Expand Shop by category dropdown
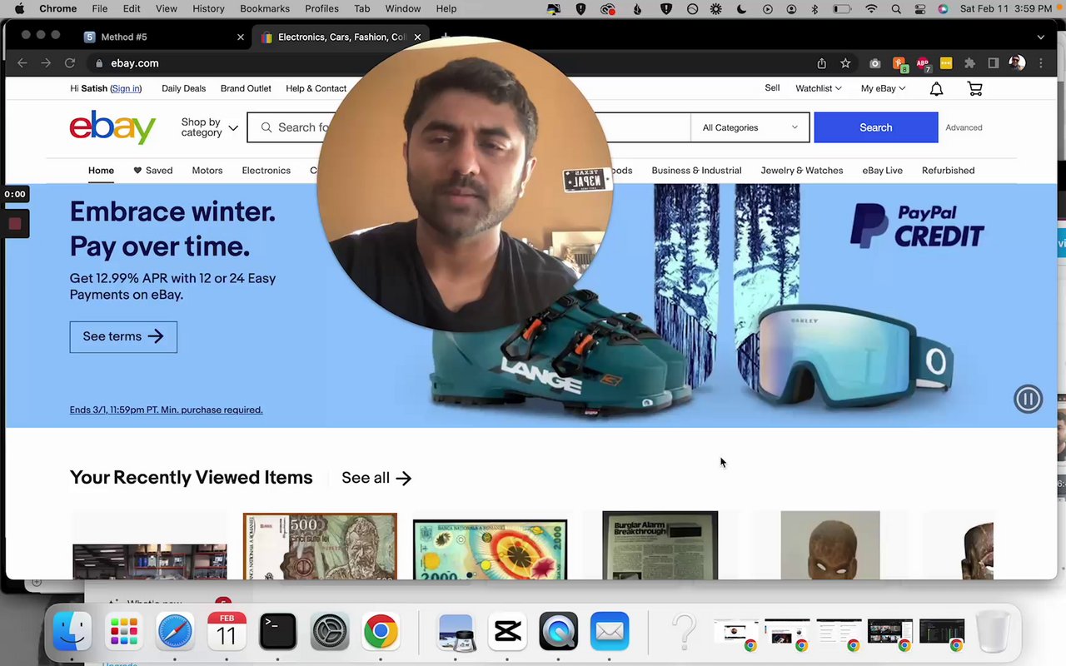The image size is (1066, 666). [209, 127]
